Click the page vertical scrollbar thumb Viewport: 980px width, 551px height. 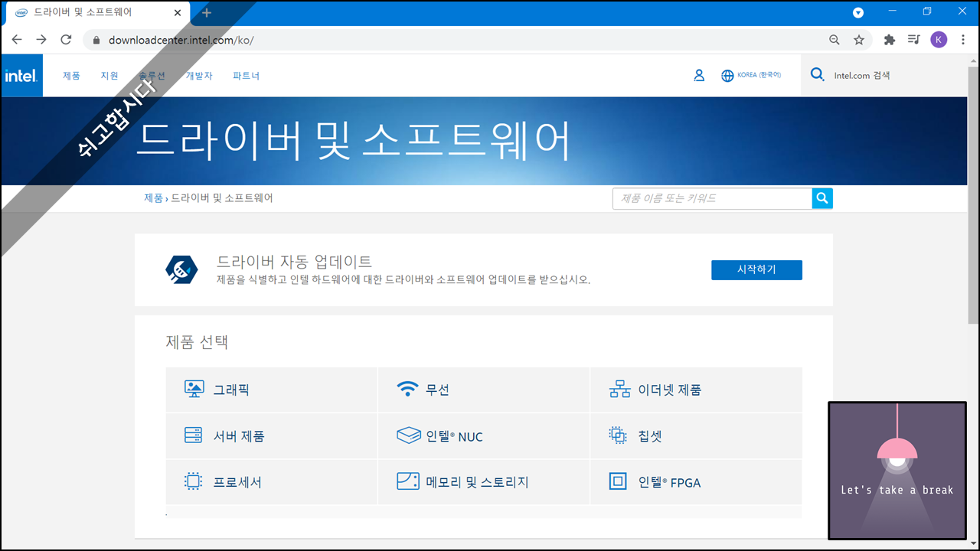[x=973, y=195]
